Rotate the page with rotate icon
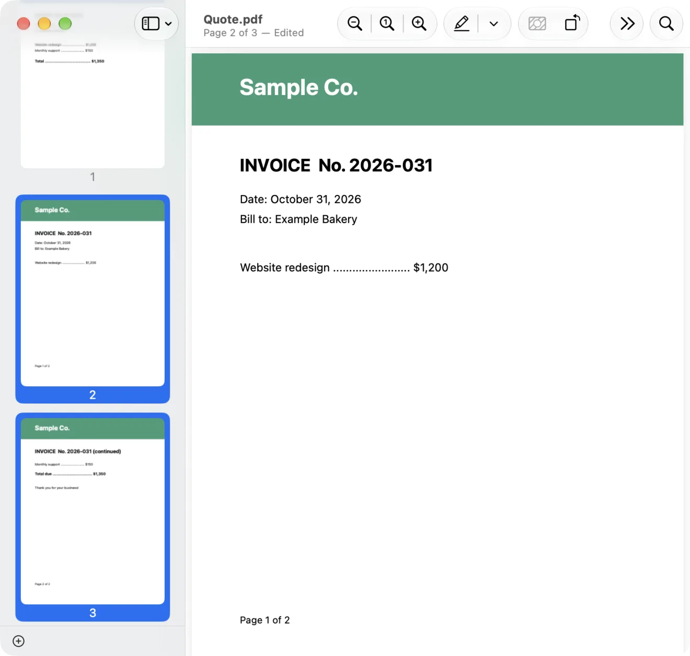Screen dimensions: 690x656 point(572,24)
